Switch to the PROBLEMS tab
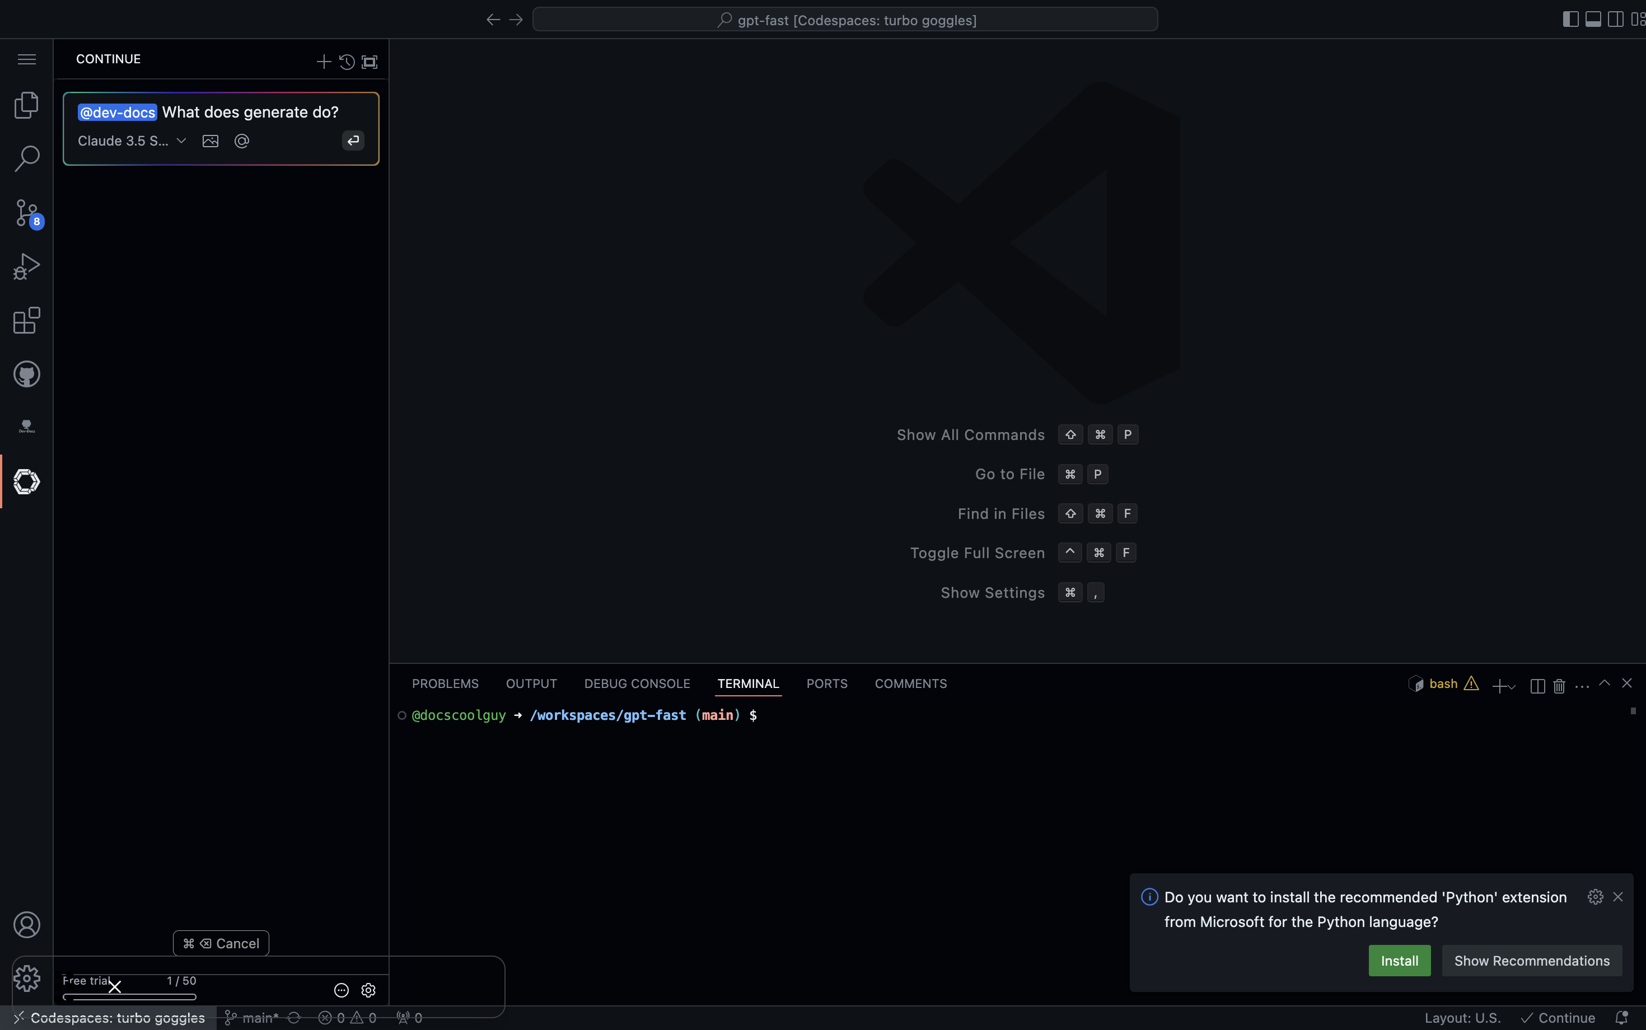 [x=445, y=683]
